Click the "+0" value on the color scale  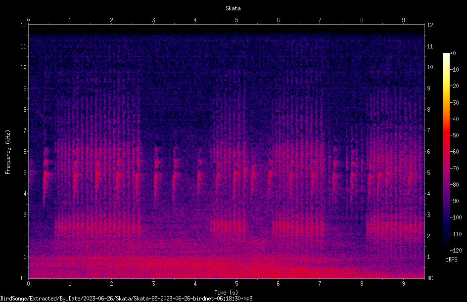click(453, 53)
